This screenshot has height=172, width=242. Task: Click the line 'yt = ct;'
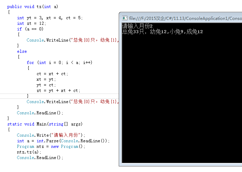(x=46, y=85)
